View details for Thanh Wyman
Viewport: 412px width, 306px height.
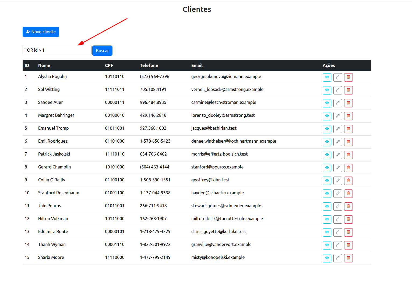tap(327, 245)
